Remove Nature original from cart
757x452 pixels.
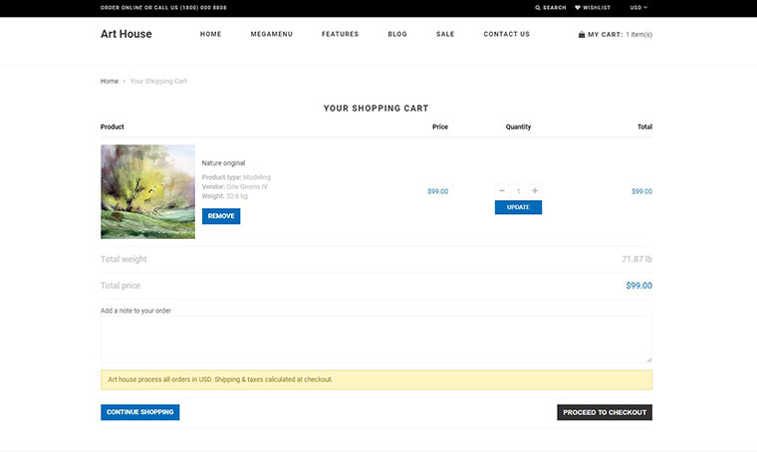click(221, 216)
